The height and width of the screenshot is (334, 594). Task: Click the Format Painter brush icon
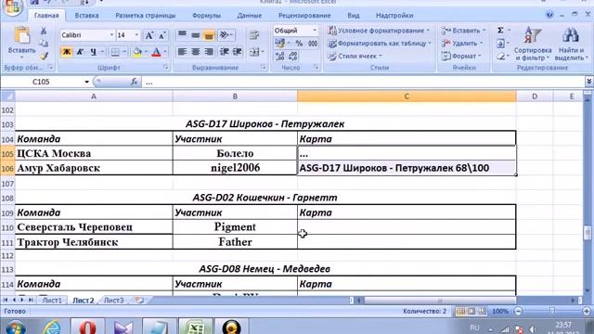(x=44, y=56)
